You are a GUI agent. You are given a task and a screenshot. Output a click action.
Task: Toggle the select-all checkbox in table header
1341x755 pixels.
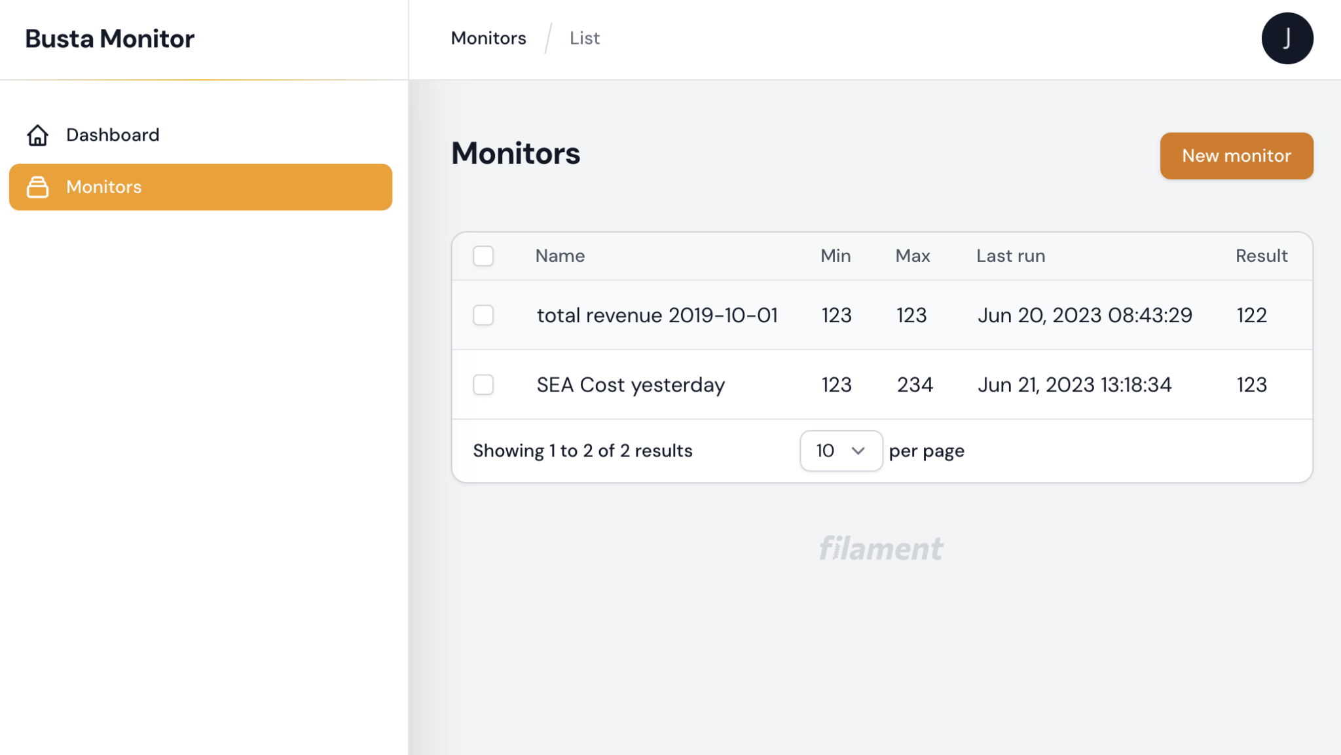pyautogui.click(x=483, y=256)
